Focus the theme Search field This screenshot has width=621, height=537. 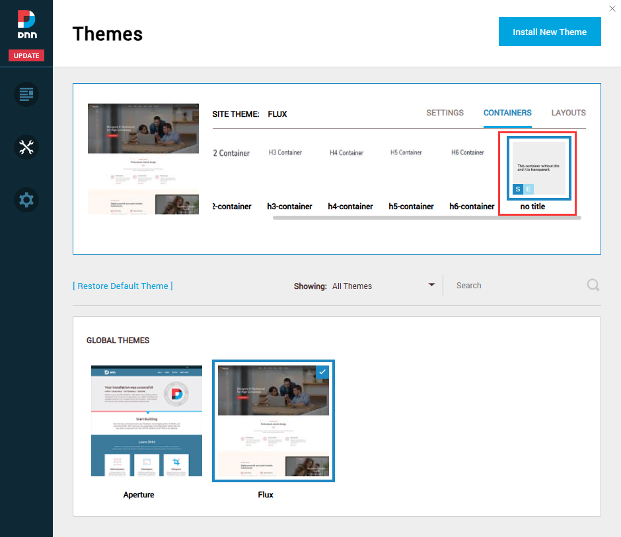519,286
